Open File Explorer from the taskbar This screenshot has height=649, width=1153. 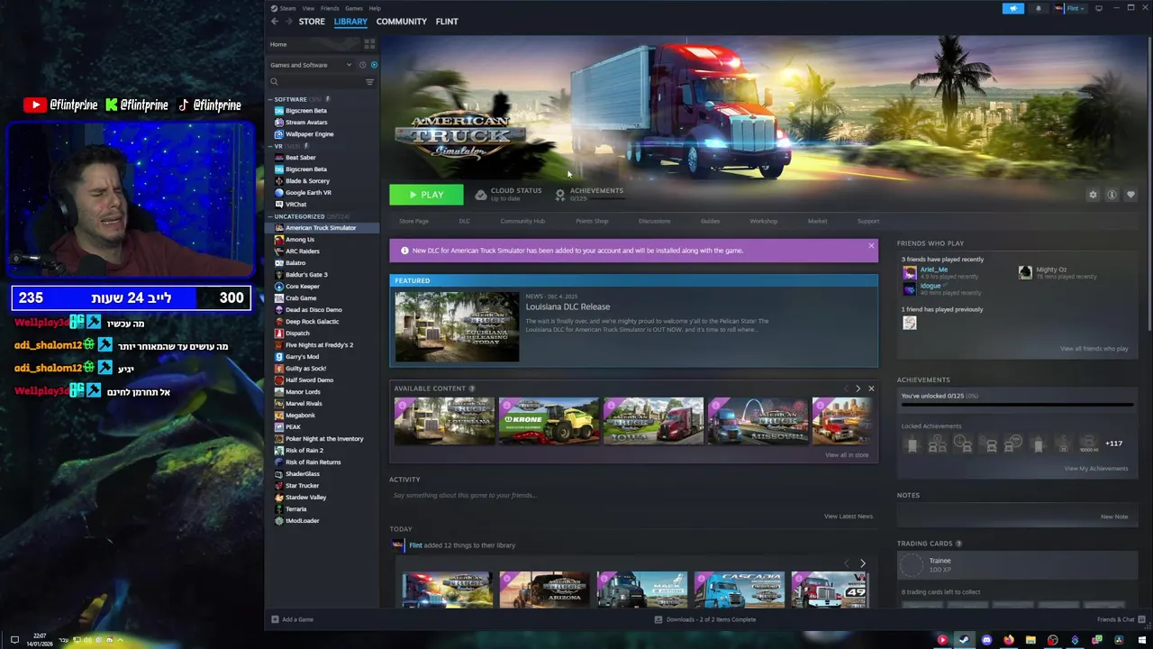[1030, 640]
